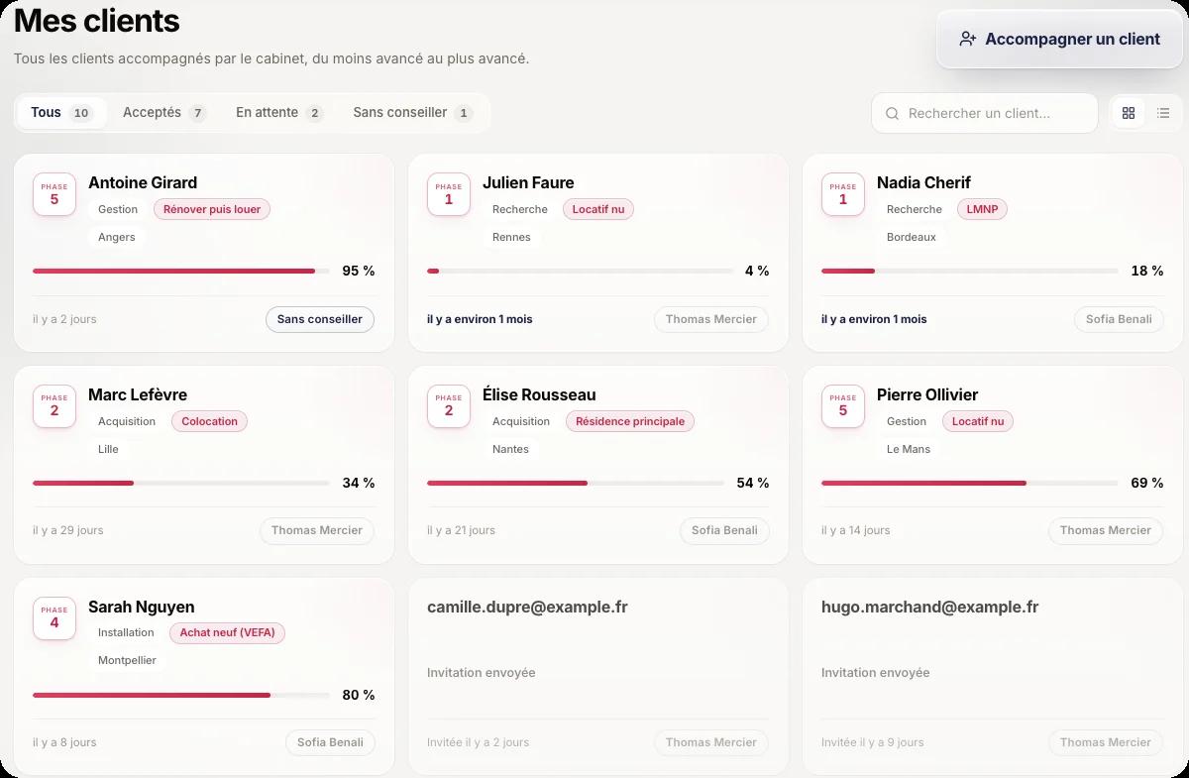This screenshot has height=778, width=1189.
Task: Click Sofia Benali chip on Élise Rousseau
Action: coord(724,530)
